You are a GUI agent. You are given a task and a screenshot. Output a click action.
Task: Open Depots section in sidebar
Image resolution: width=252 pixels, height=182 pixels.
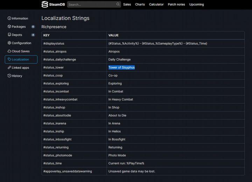tap(17, 35)
